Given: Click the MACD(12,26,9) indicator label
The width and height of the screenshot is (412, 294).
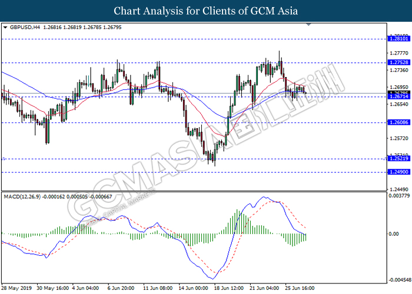Looking at the screenshot, I should pyautogui.click(x=22, y=196).
